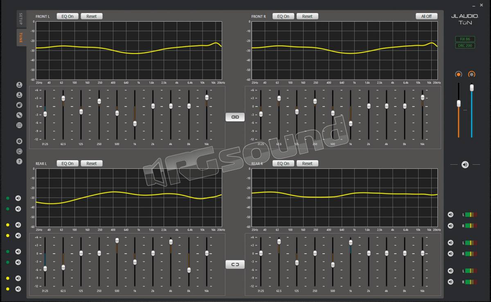
Task: Mute the topmost speaker in the left input column
Action: click(x=18, y=199)
